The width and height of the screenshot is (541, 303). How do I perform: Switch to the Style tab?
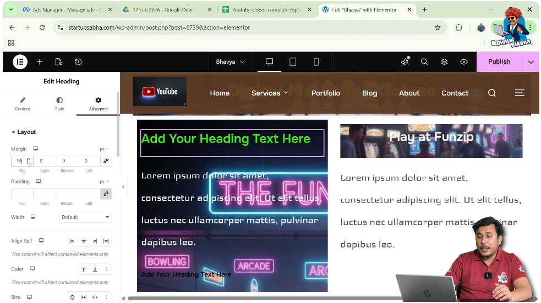tap(59, 104)
